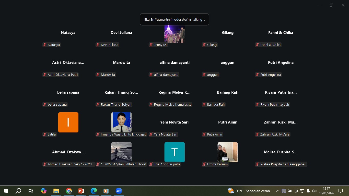Click the muted mic icon beside Ummi Kalsum
Image resolution: width=349 pixels, height=196 pixels.
(204, 164)
